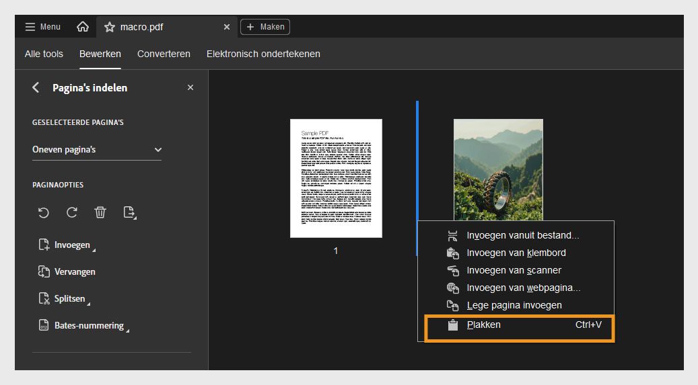Open the Converteren tab
The image size is (698, 385).
tap(164, 54)
